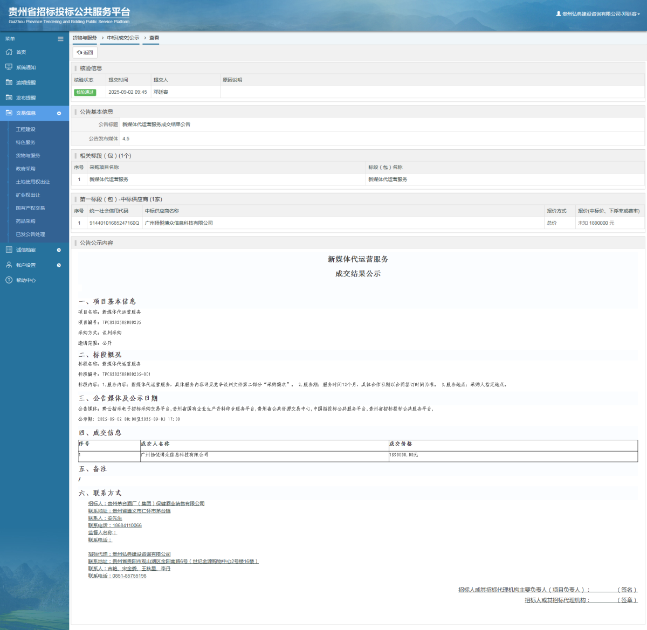The width and height of the screenshot is (647, 630).
Task: Open the user account dropdown at top right
Action: click(598, 14)
